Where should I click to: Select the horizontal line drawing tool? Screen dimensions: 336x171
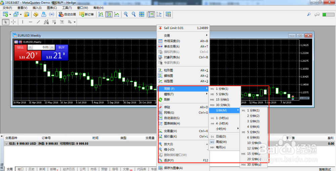point(31,22)
